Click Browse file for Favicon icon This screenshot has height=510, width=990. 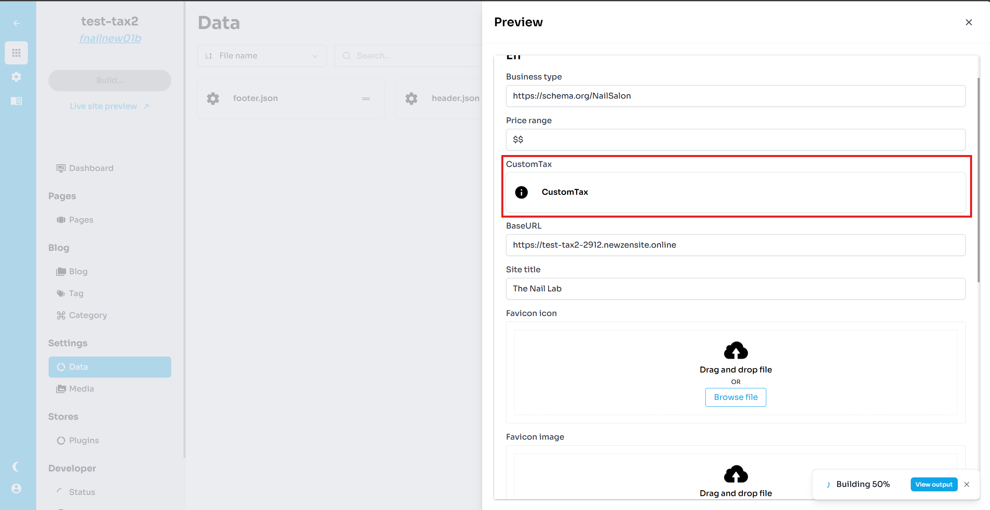point(736,397)
